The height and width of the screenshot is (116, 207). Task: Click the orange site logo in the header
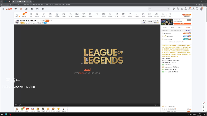point(9,9)
